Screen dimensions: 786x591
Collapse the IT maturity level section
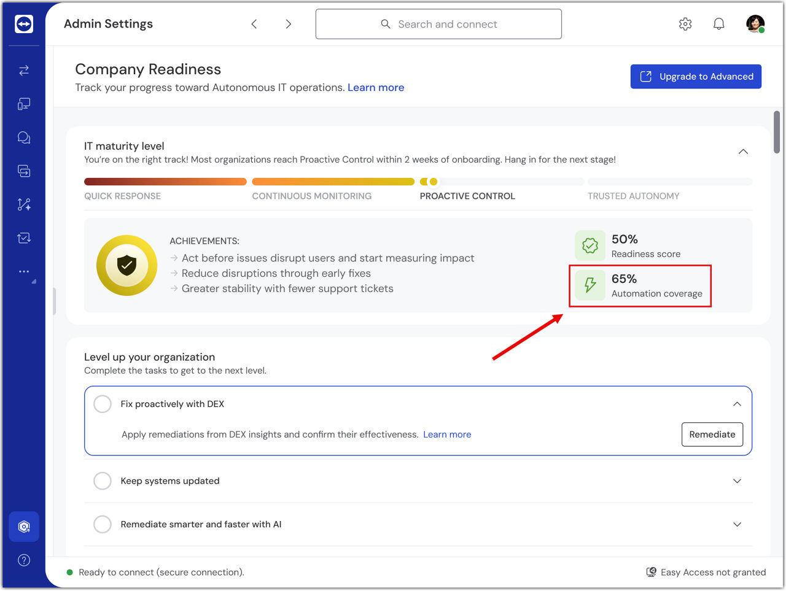tap(743, 152)
